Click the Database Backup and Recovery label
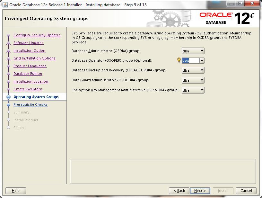This screenshot has width=262, height=198. tap(119, 70)
